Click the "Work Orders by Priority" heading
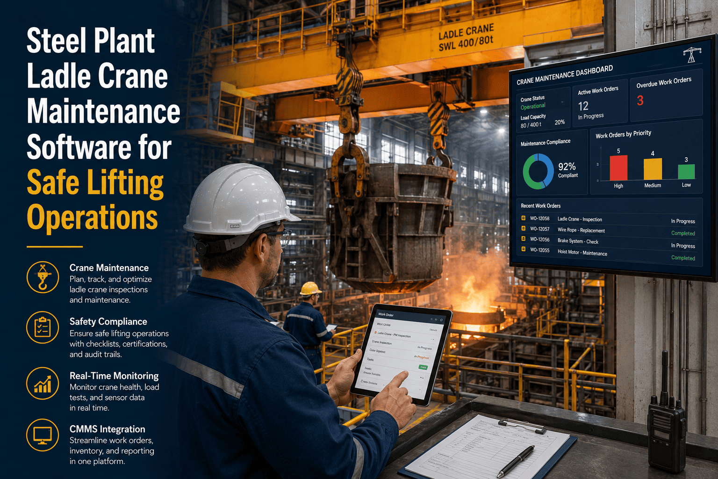 point(623,134)
